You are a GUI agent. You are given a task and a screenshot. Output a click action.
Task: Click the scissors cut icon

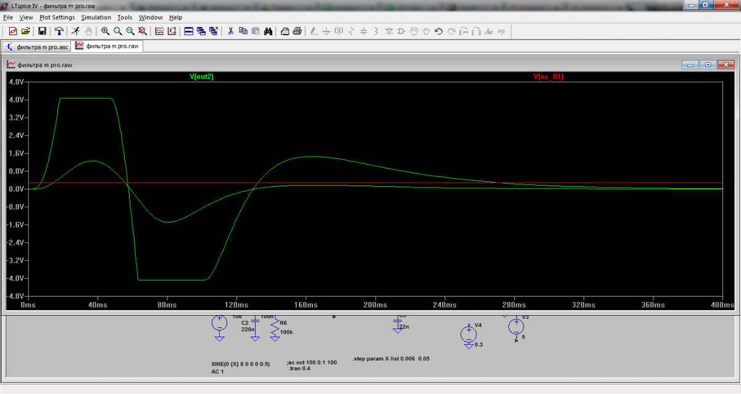click(230, 31)
